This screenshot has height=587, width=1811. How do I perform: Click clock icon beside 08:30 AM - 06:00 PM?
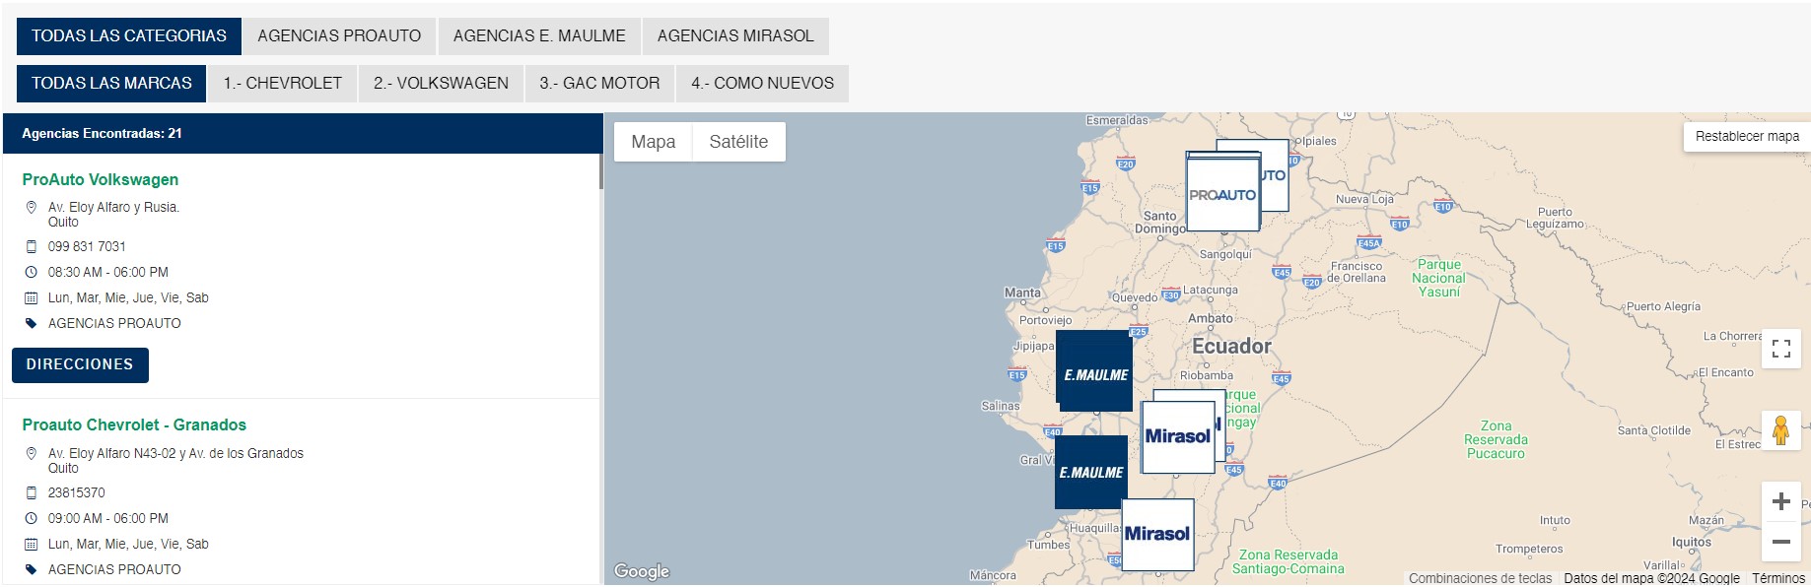click(x=31, y=272)
